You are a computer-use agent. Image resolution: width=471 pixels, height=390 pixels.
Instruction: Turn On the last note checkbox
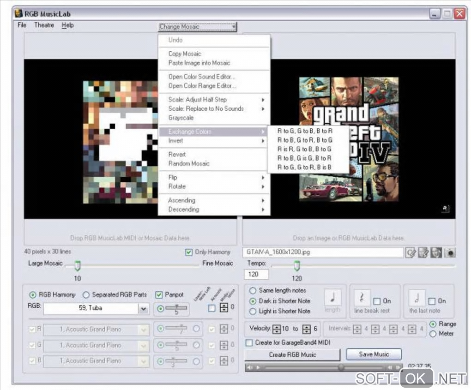point(432,301)
